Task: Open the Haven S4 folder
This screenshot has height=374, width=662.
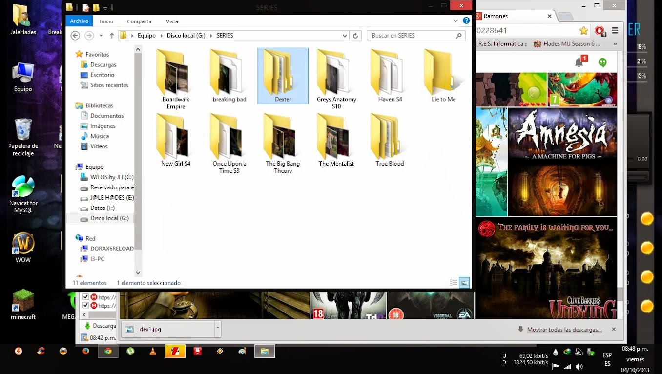Action: click(x=390, y=76)
